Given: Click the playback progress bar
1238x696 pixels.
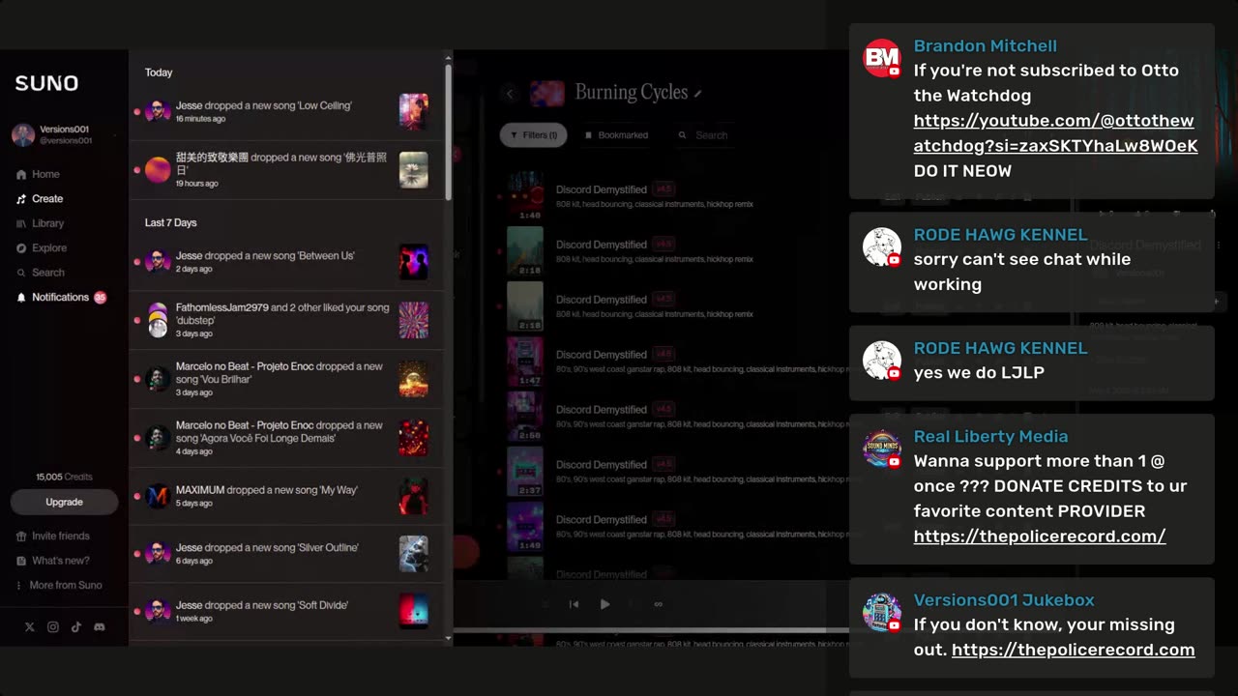Looking at the screenshot, I should 651,630.
